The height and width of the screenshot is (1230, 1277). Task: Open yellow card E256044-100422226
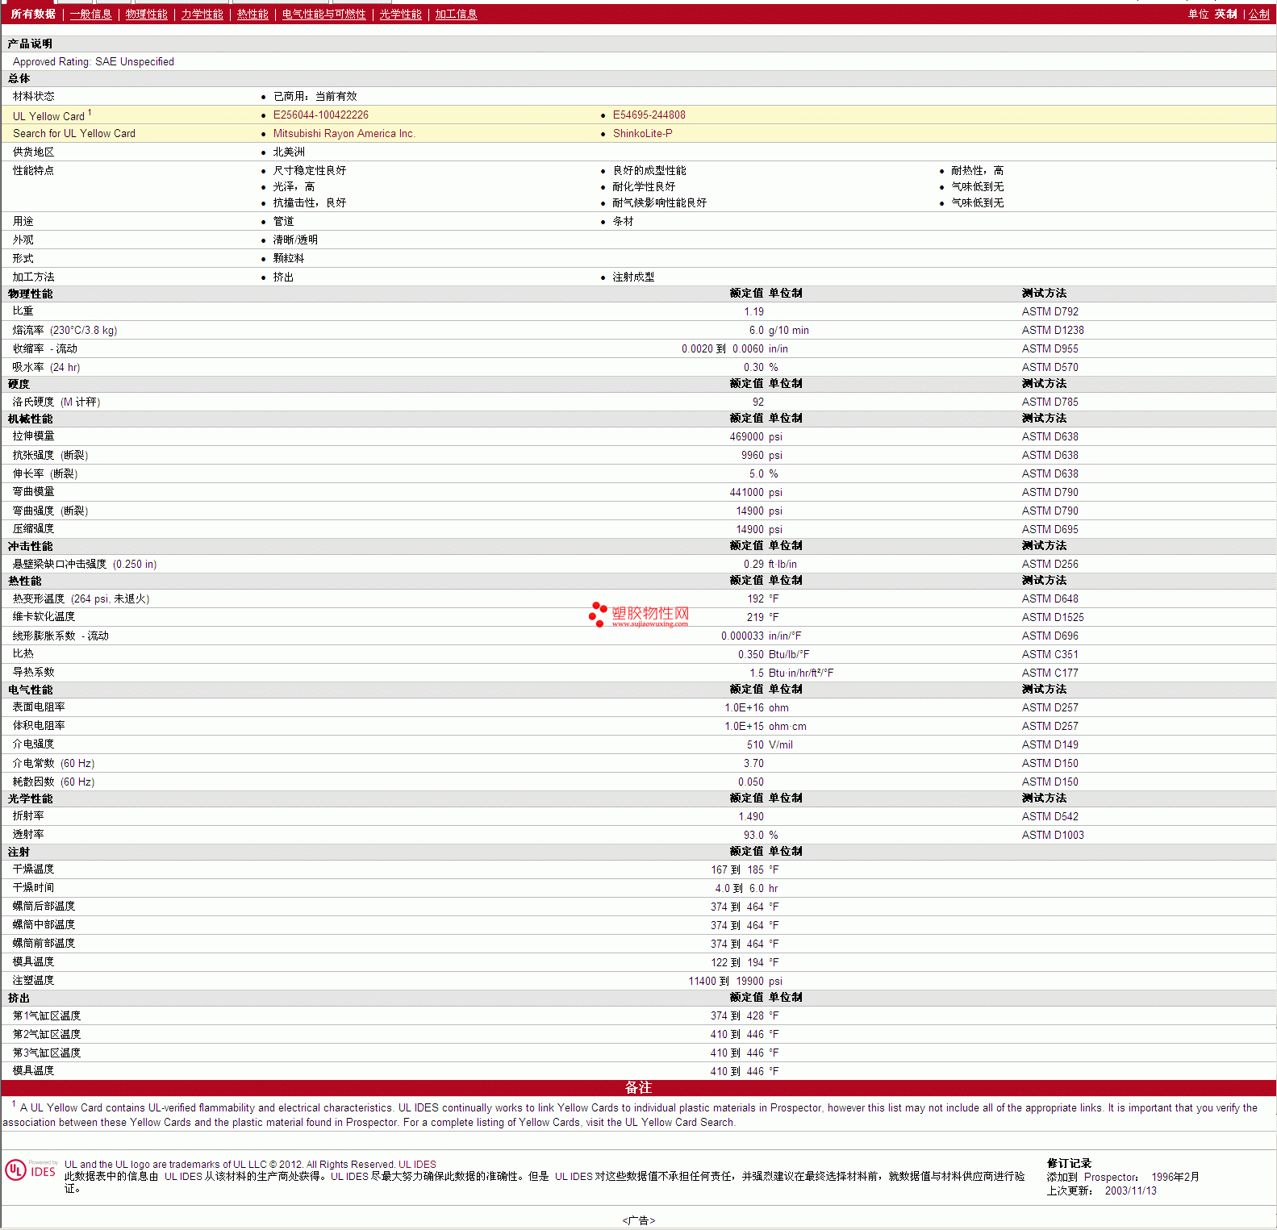[321, 115]
